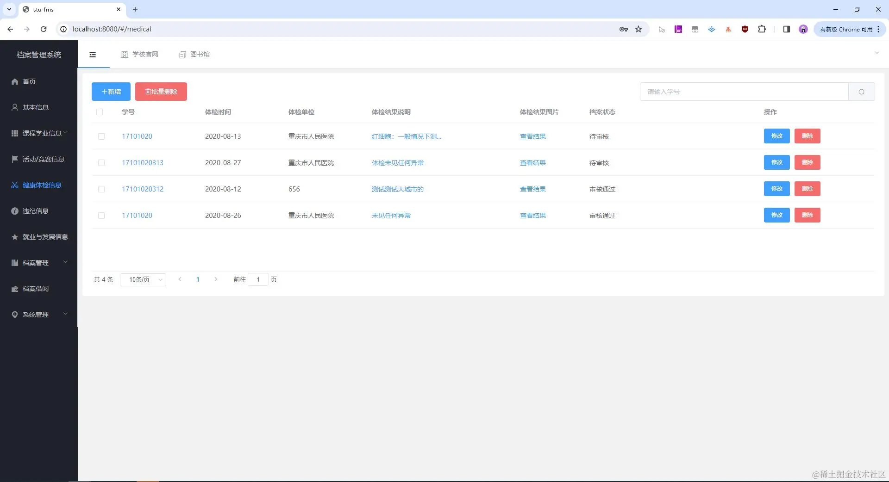Open the Chrome side panel icon
The image size is (889, 482).
[786, 29]
